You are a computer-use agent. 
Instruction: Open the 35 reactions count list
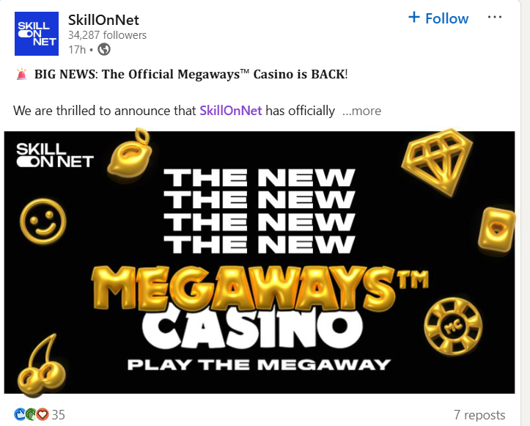pyautogui.click(x=58, y=414)
